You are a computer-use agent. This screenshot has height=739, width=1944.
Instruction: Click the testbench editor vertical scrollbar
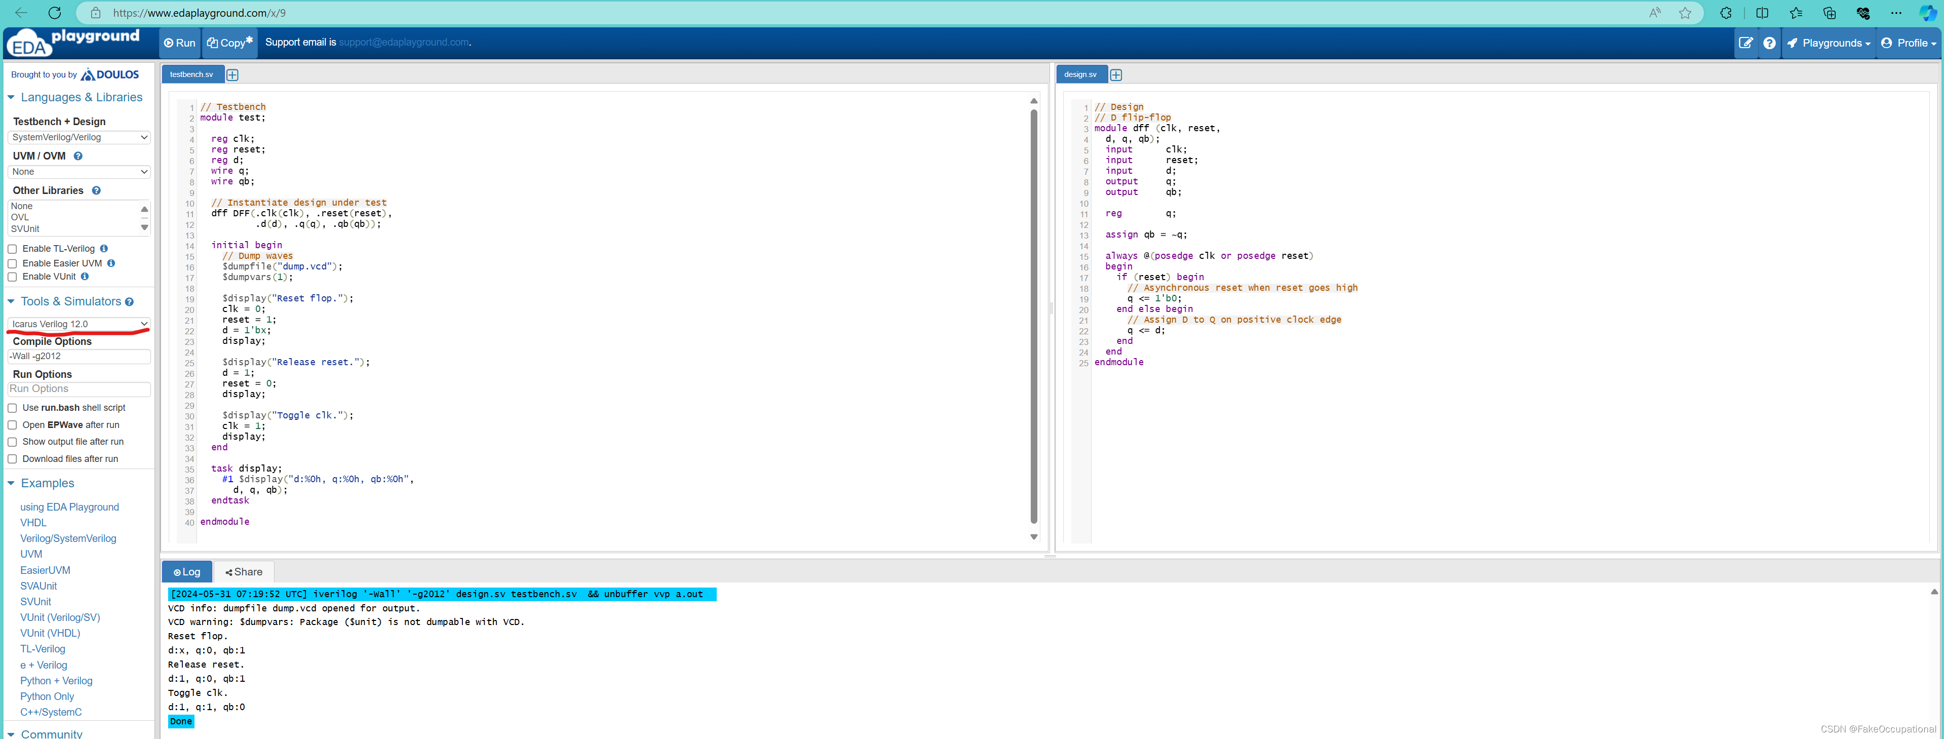pos(1033,317)
